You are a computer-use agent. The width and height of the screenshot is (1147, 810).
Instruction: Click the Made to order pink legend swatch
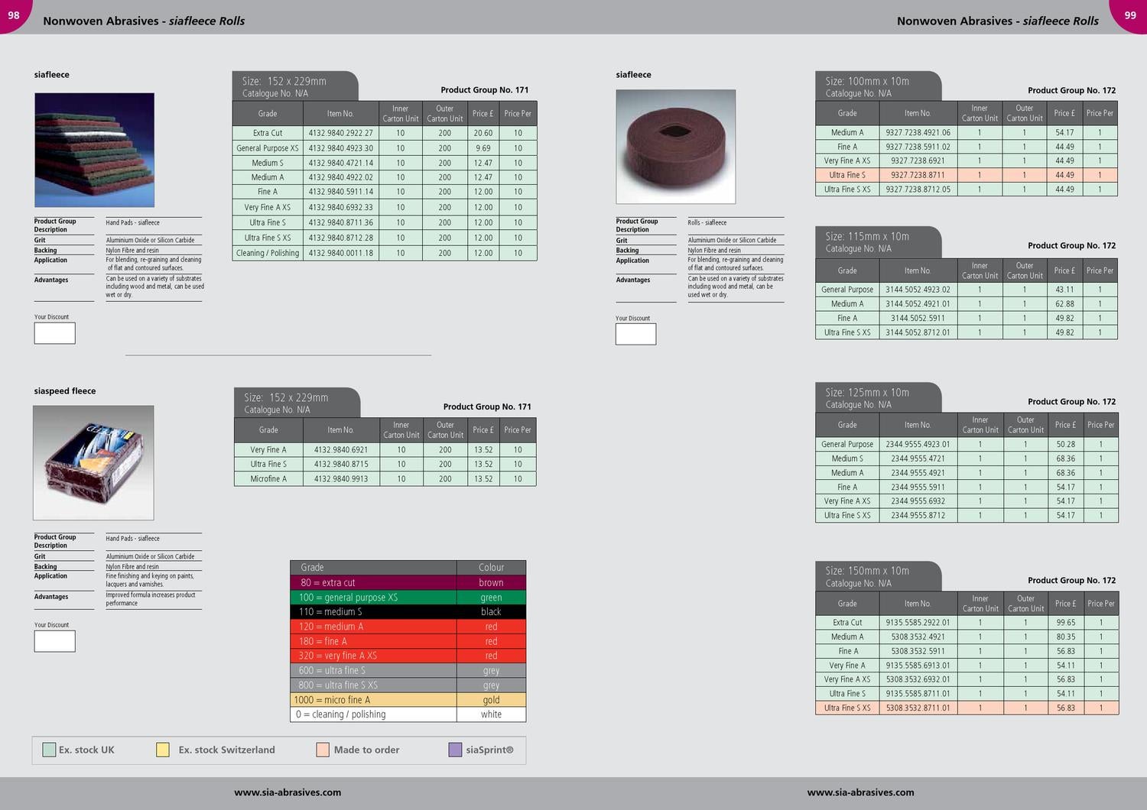coord(323,750)
